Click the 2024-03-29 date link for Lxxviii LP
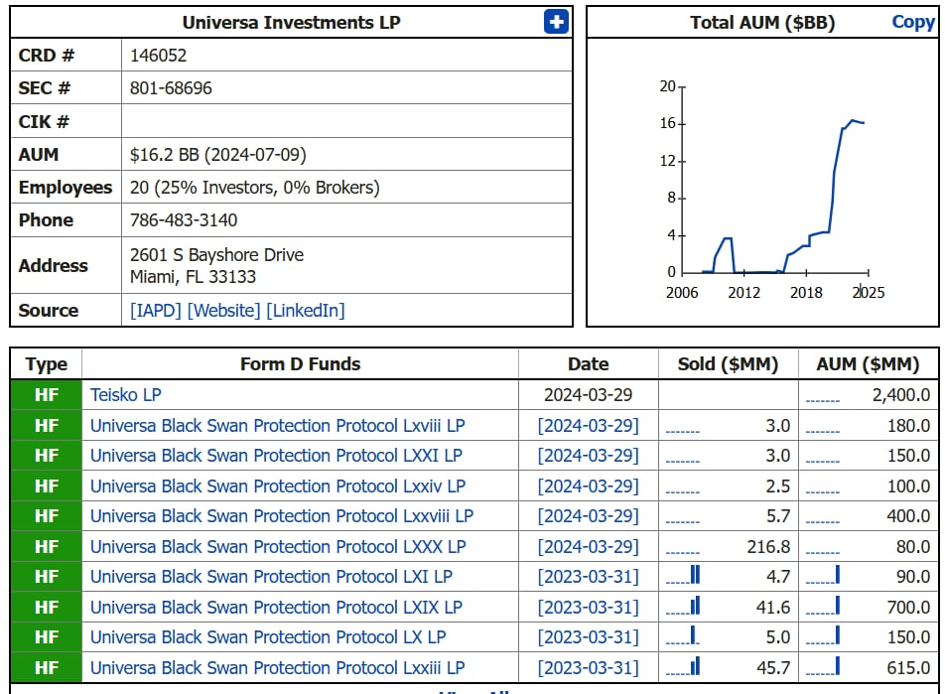The image size is (945, 694). click(x=589, y=516)
